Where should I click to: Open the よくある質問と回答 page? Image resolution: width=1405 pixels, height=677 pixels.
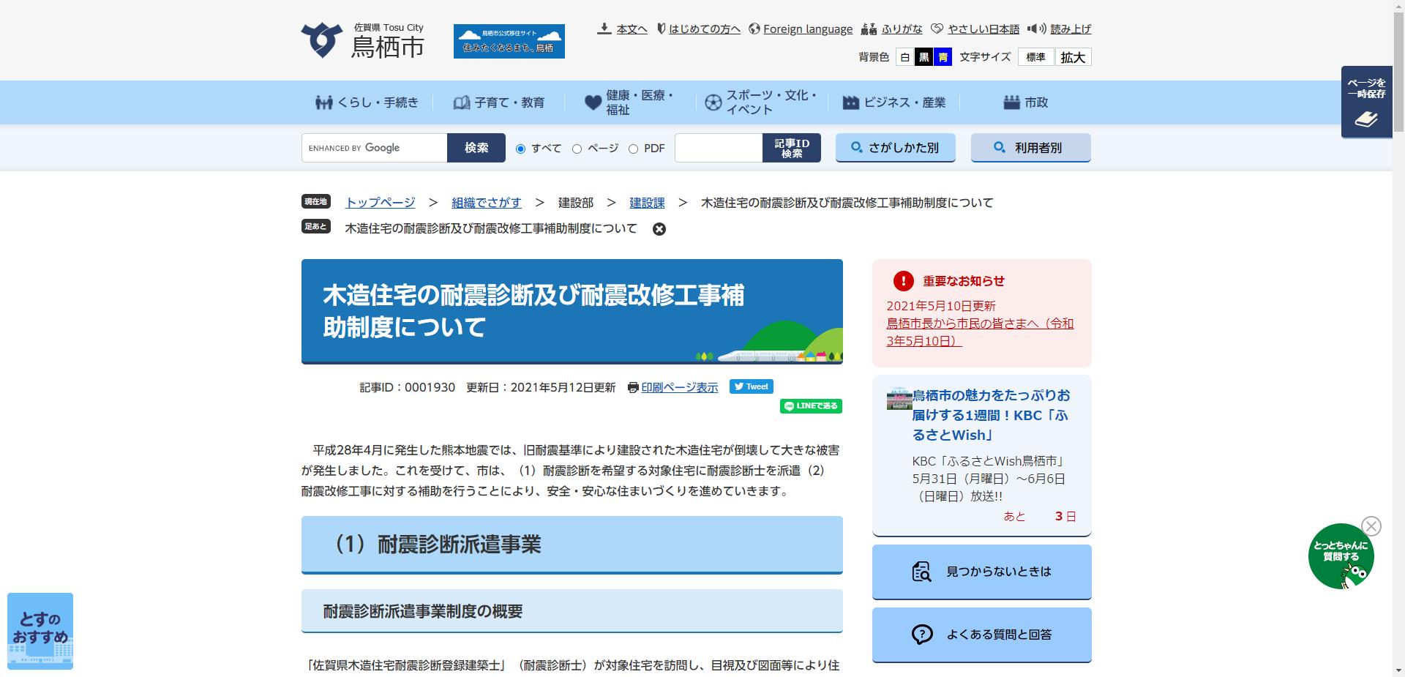coord(981,635)
